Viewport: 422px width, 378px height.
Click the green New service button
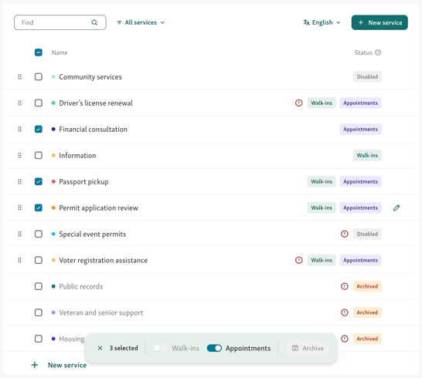point(379,22)
